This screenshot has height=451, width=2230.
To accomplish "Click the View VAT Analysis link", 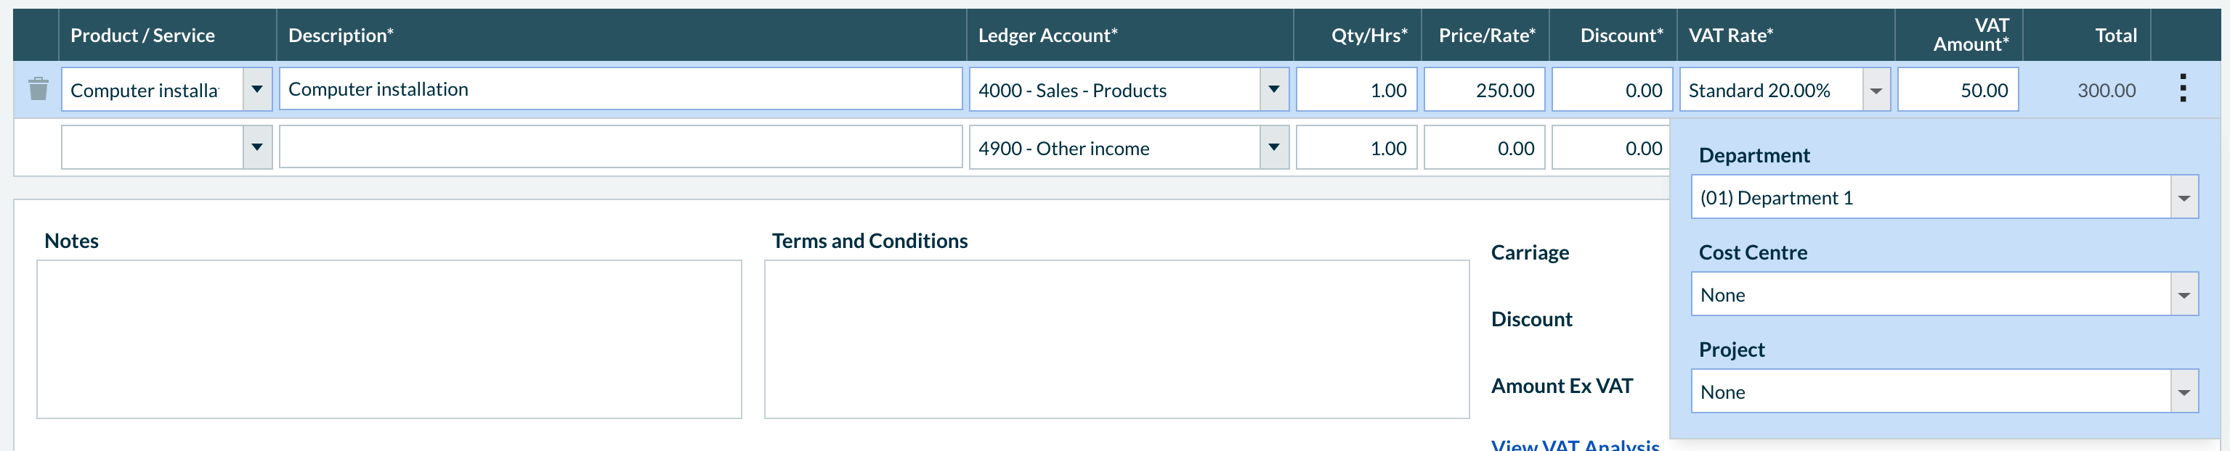I will click(1575, 444).
